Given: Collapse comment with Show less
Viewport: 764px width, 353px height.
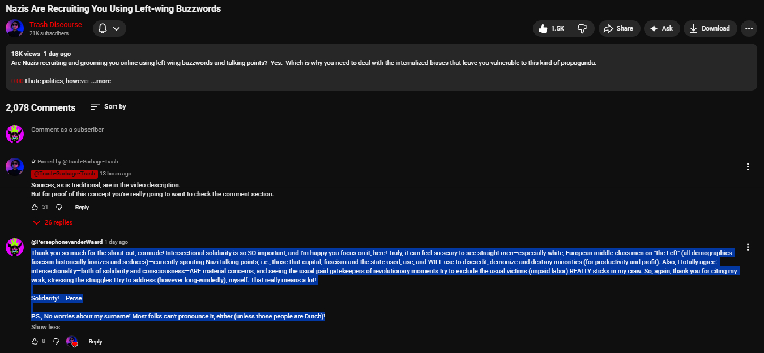Looking at the screenshot, I should coord(45,327).
